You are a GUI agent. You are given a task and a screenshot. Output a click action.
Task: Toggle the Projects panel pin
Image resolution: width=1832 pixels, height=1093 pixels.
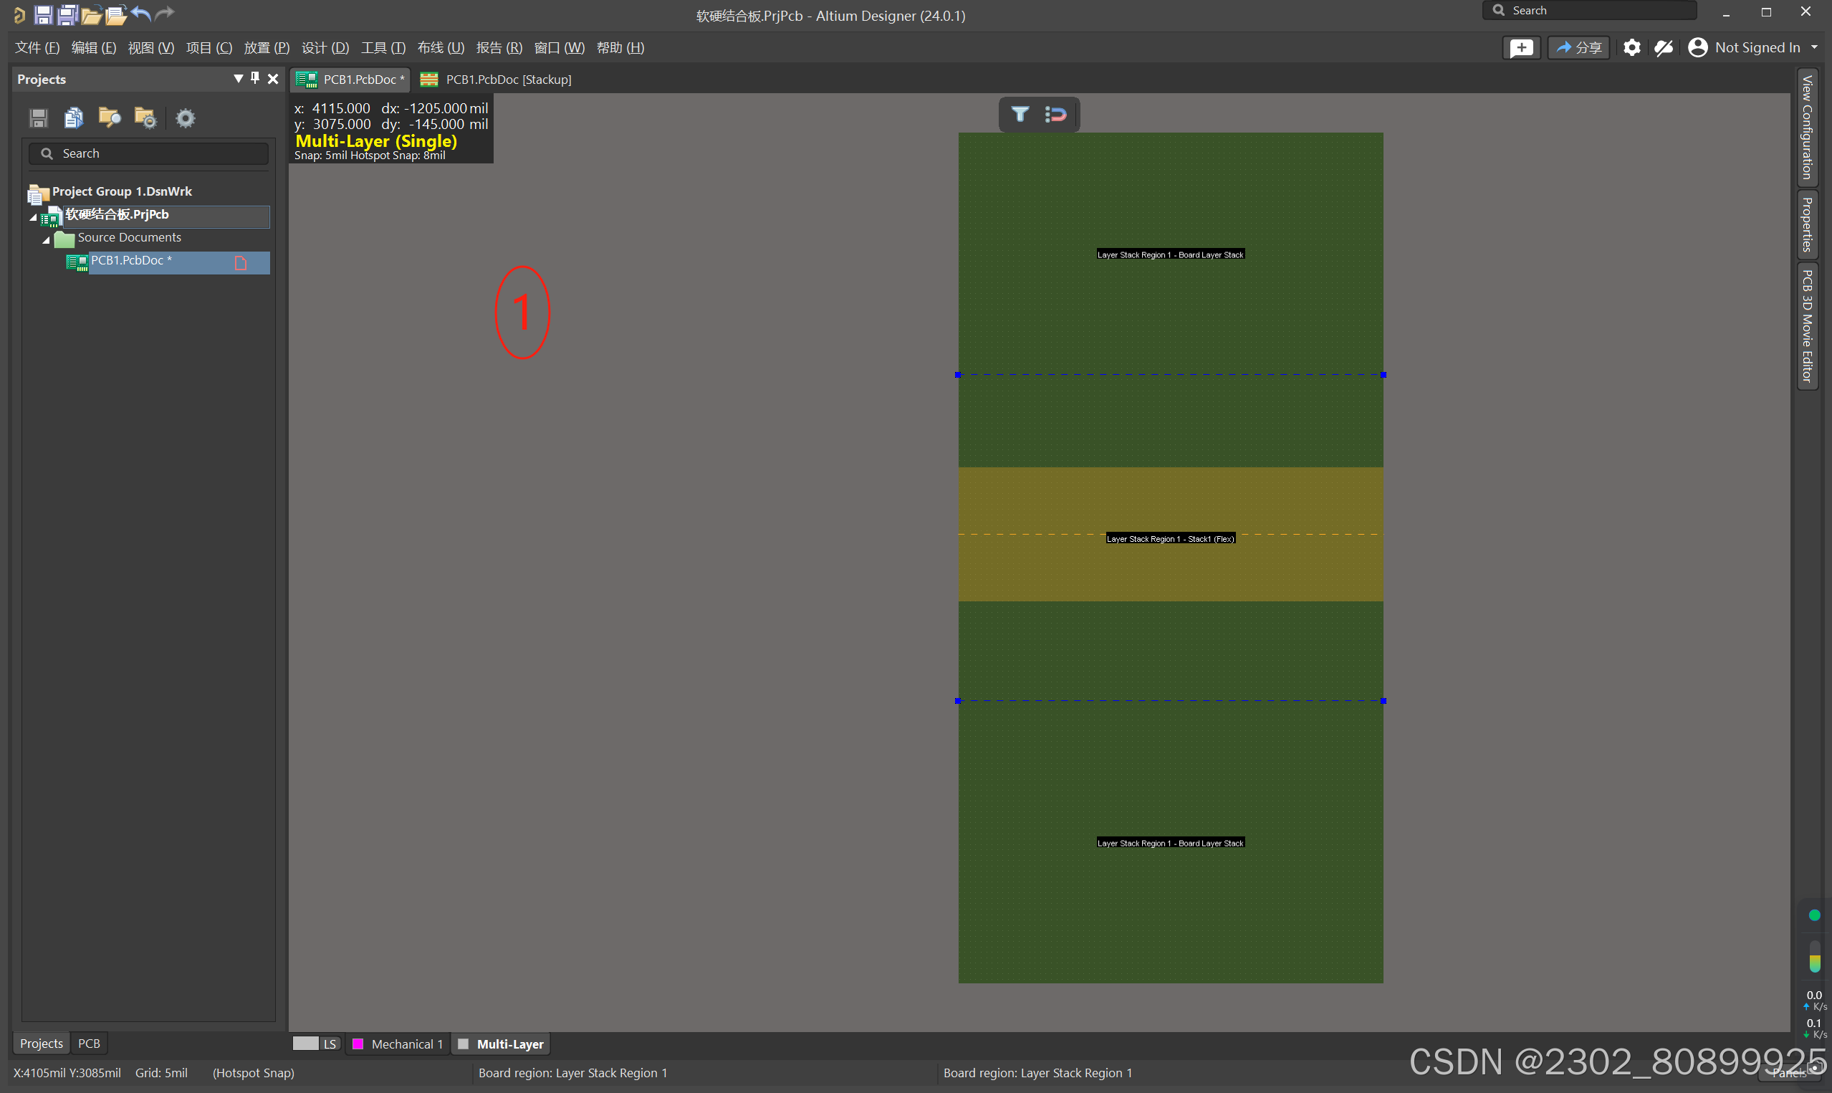click(x=255, y=78)
